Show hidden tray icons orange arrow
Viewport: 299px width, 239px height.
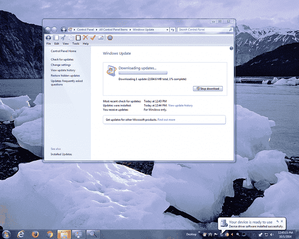[x=232, y=235]
